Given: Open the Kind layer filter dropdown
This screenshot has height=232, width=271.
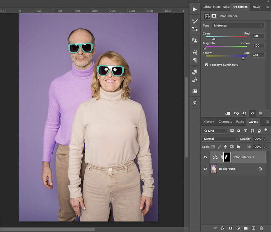Looking at the screenshot, I should (214, 131).
